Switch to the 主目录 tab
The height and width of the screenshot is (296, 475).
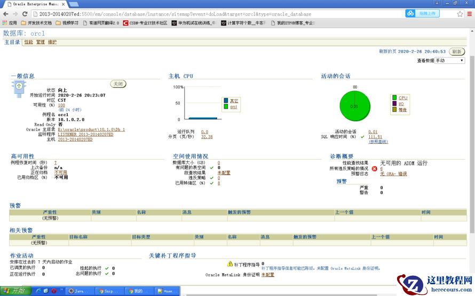tap(12, 42)
